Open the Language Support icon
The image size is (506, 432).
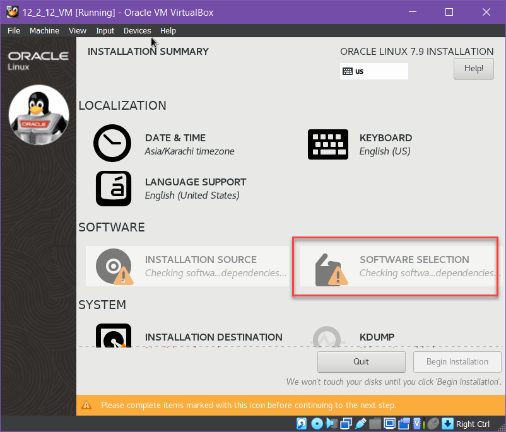[114, 188]
